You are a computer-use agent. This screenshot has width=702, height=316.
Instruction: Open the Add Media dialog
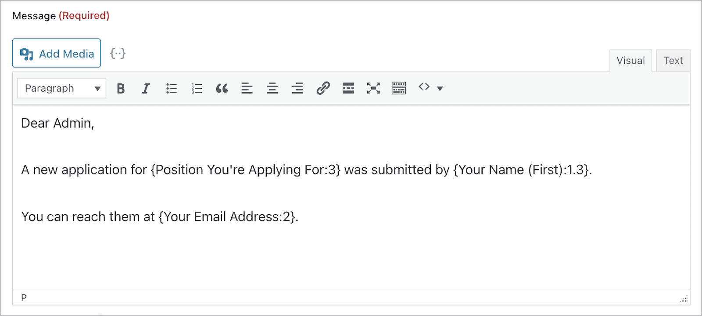(56, 53)
